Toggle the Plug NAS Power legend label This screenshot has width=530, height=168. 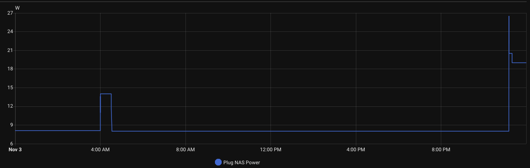(241, 163)
